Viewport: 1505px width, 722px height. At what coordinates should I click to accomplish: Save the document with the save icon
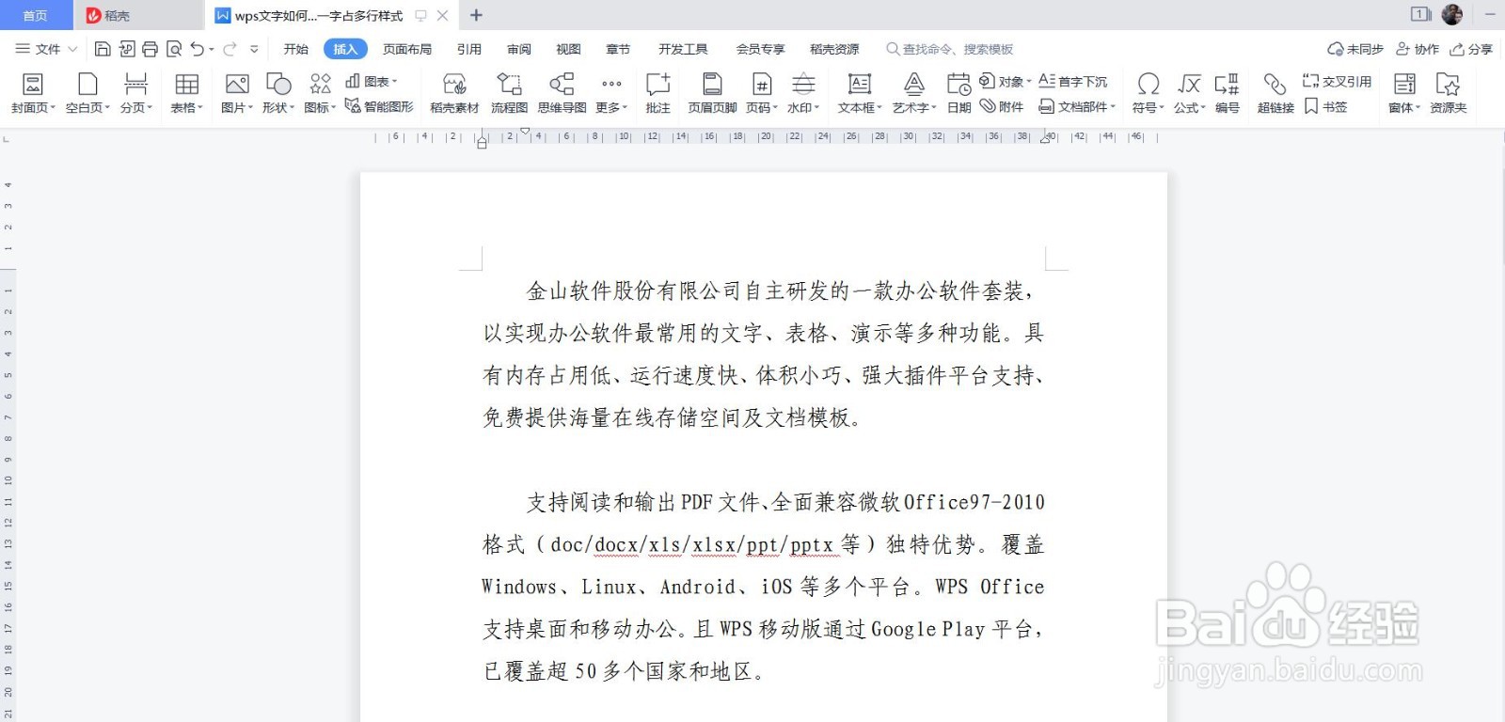point(103,49)
